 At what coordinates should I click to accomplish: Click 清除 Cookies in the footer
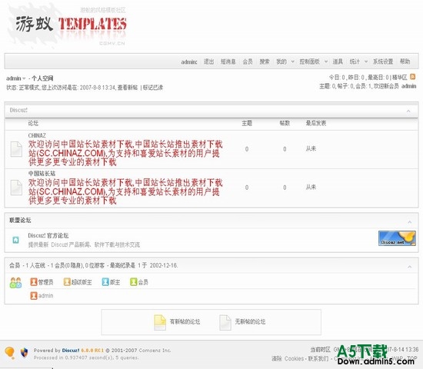(288, 359)
